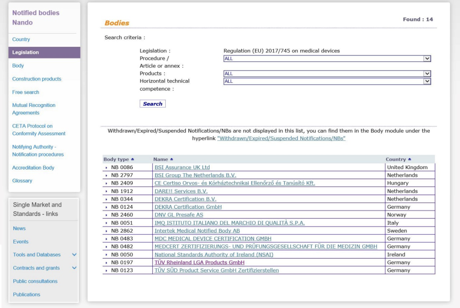Open Publications link

pyautogui.click(x=26, y=294)
